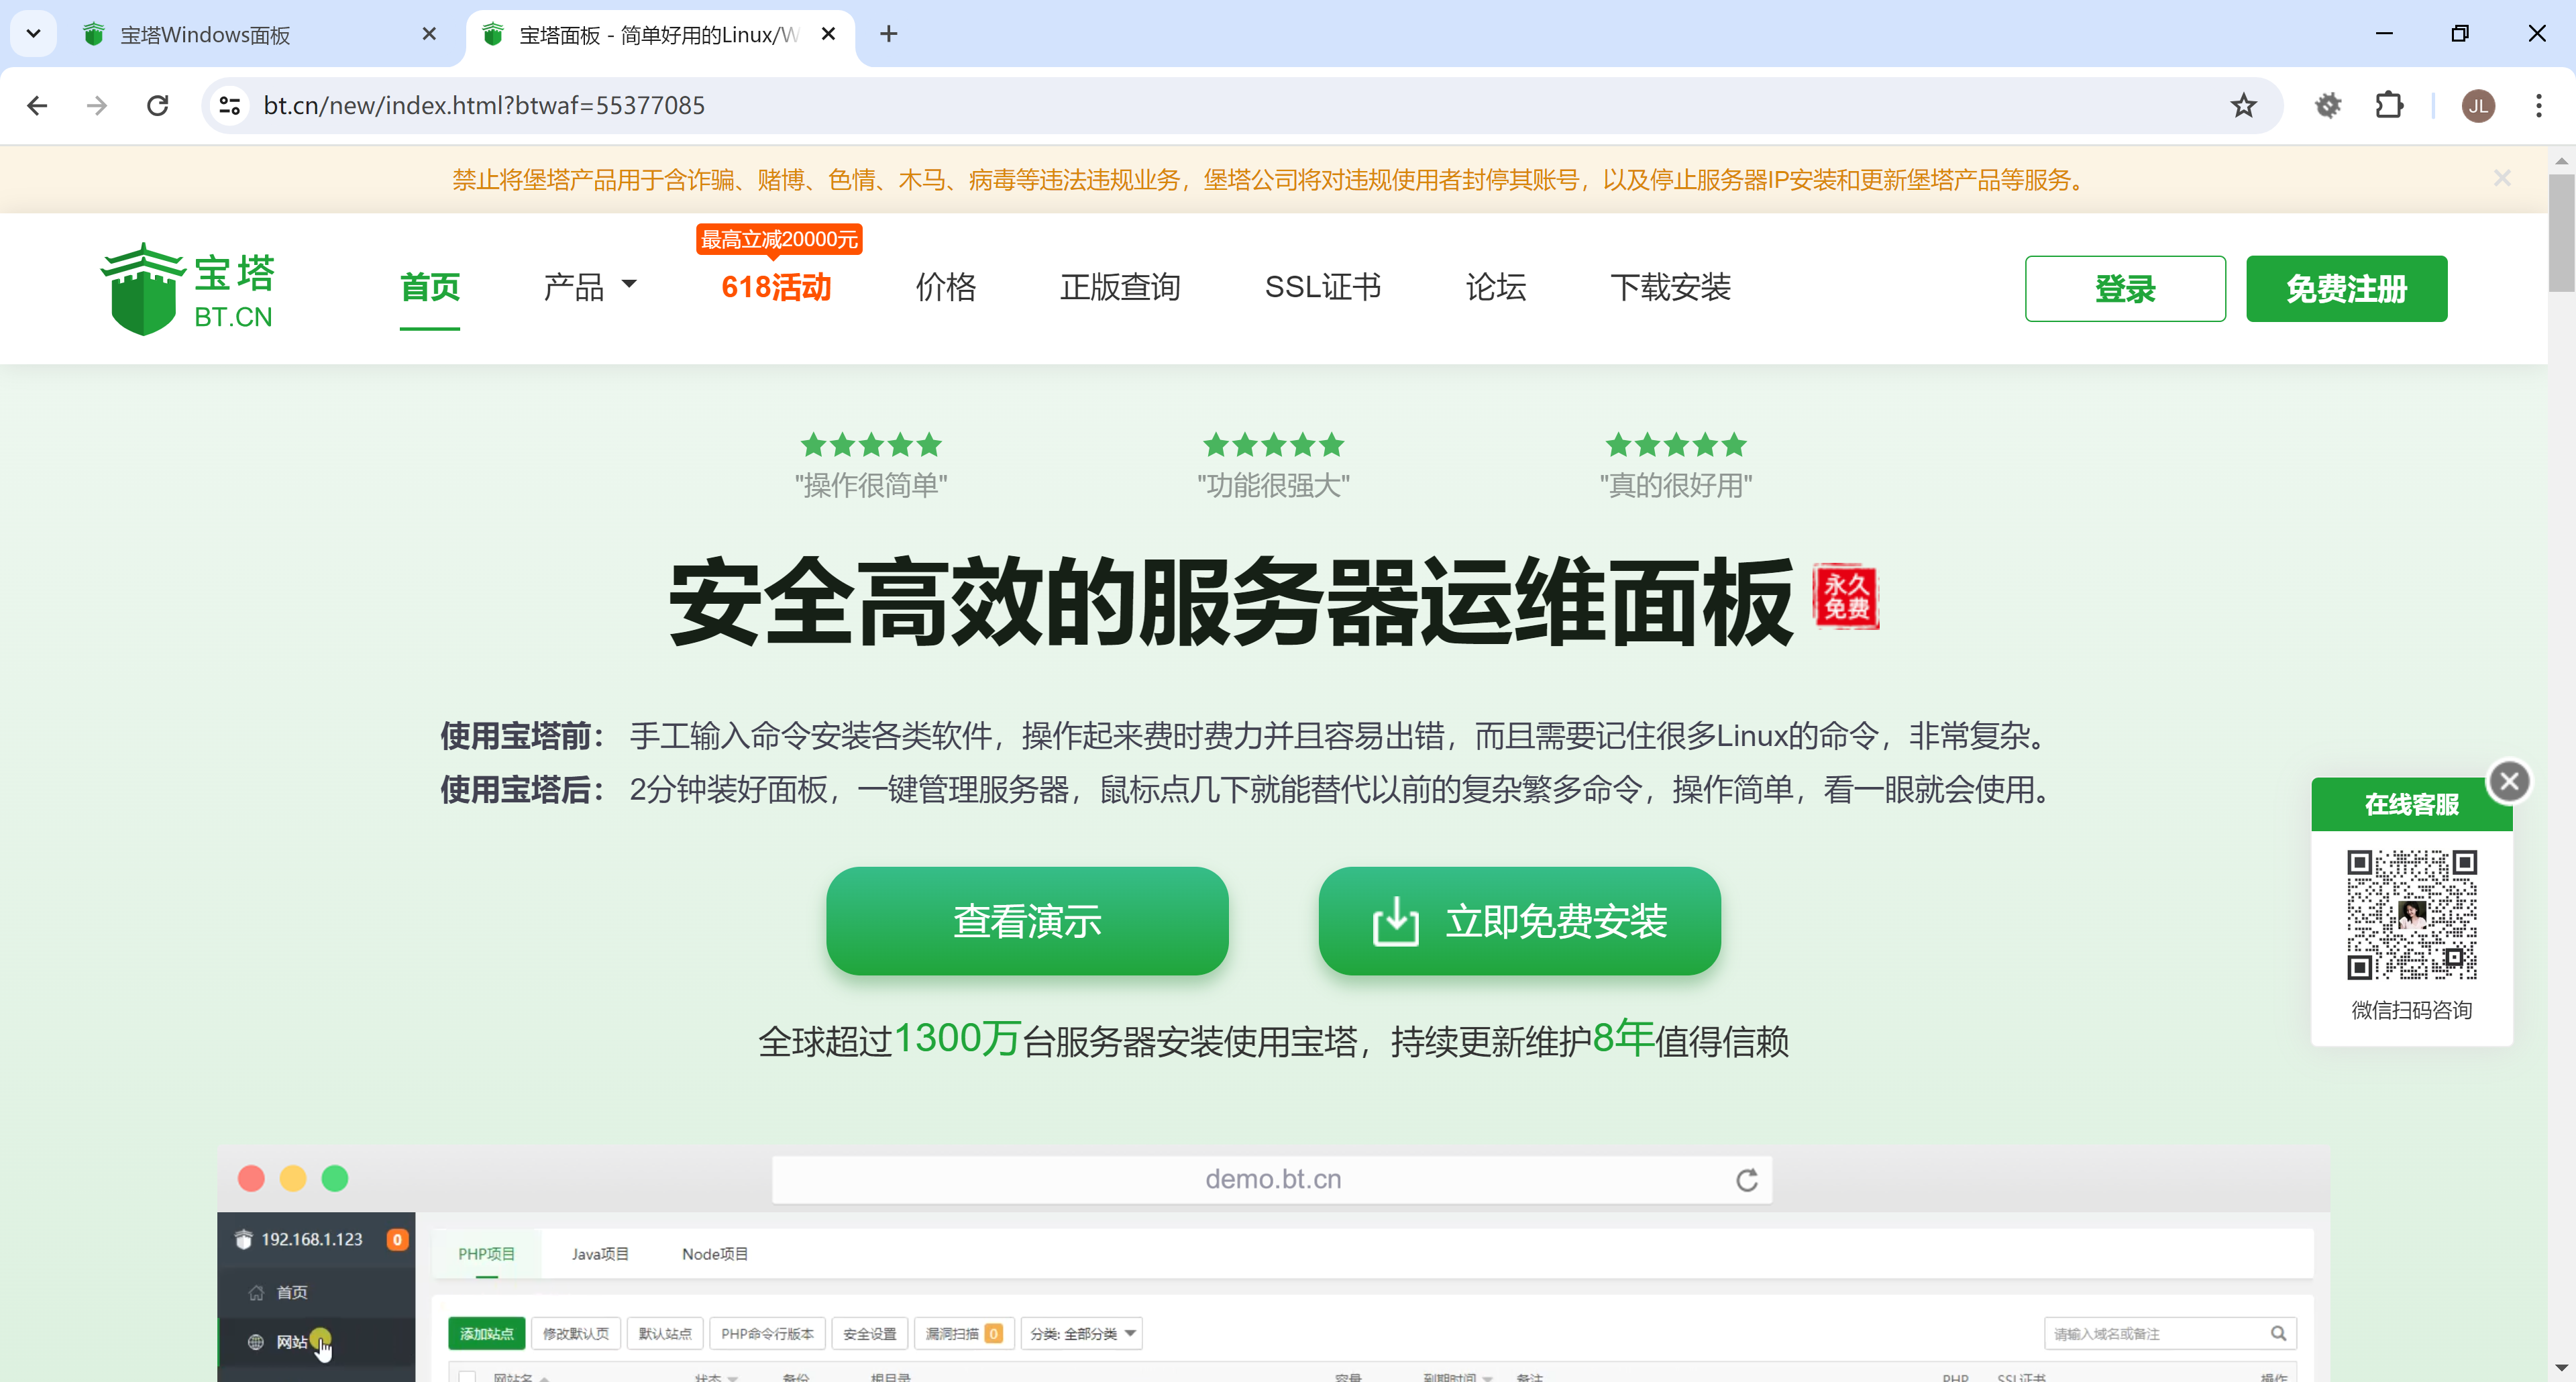
Task: Select Node项目 tab in the demo
Action: tap(714, 1254)
